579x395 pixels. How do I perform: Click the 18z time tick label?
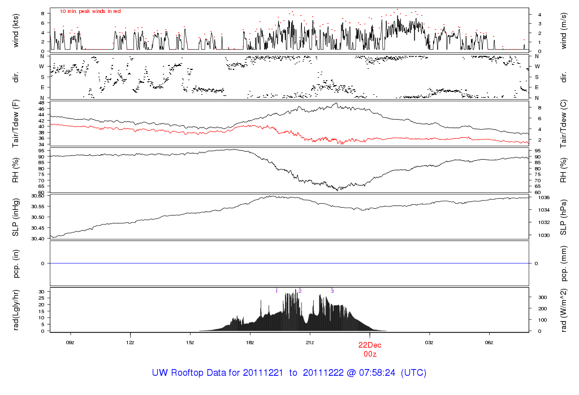pyautogui.click(x=250, y=342)
